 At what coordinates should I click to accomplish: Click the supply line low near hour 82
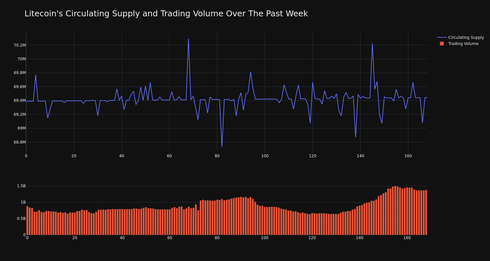222,146
